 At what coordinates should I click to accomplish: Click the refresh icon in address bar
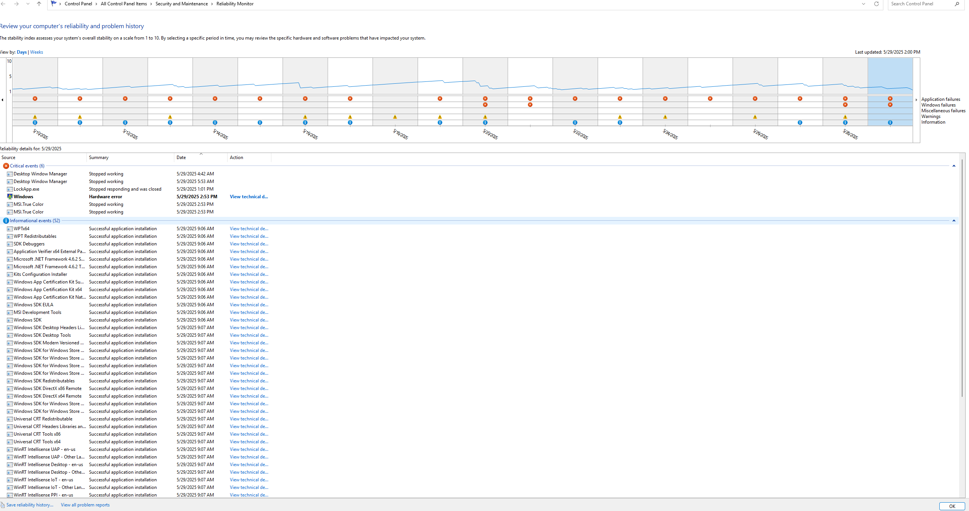point(876,4)
